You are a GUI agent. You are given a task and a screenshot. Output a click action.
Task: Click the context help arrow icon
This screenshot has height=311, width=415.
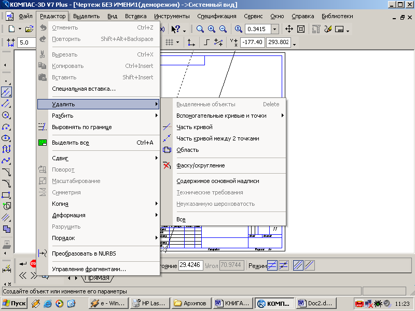[176, 29]
